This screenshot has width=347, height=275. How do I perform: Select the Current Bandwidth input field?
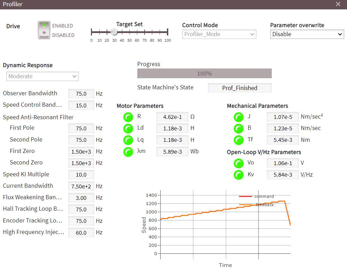(81, 186)
